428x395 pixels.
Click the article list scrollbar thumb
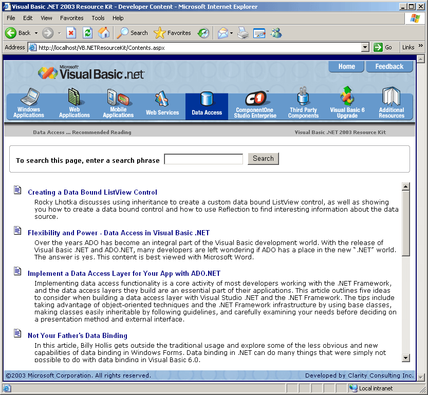point(406,223)
